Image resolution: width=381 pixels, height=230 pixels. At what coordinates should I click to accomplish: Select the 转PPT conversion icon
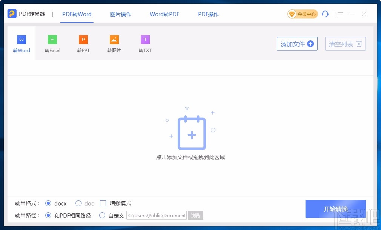point(83,39)
